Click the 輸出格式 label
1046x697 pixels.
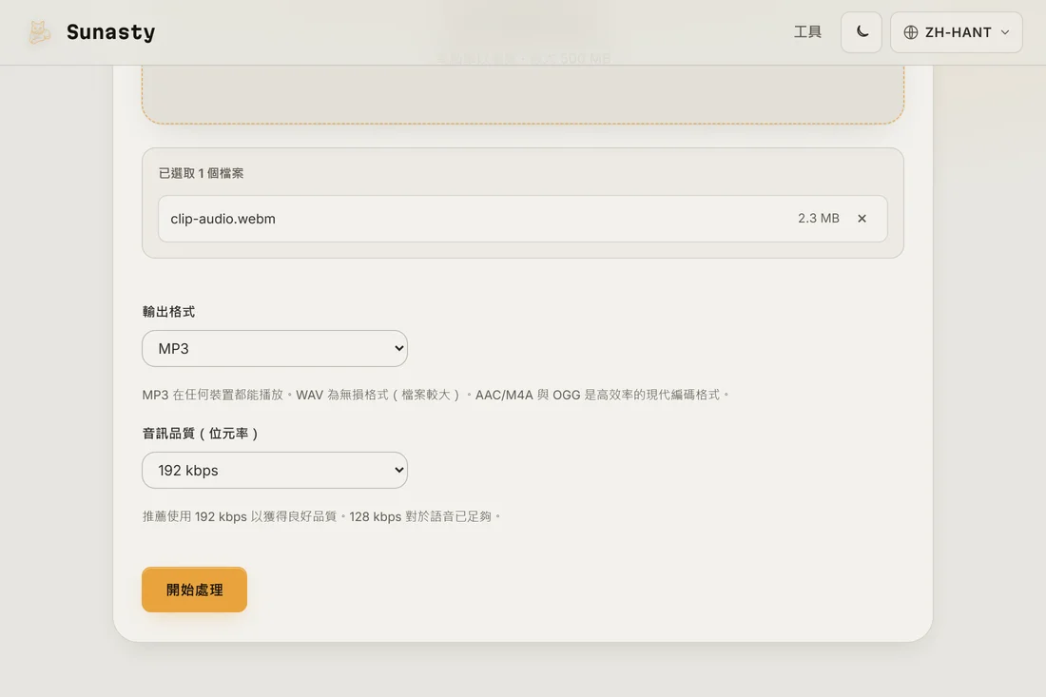(168, 312)
